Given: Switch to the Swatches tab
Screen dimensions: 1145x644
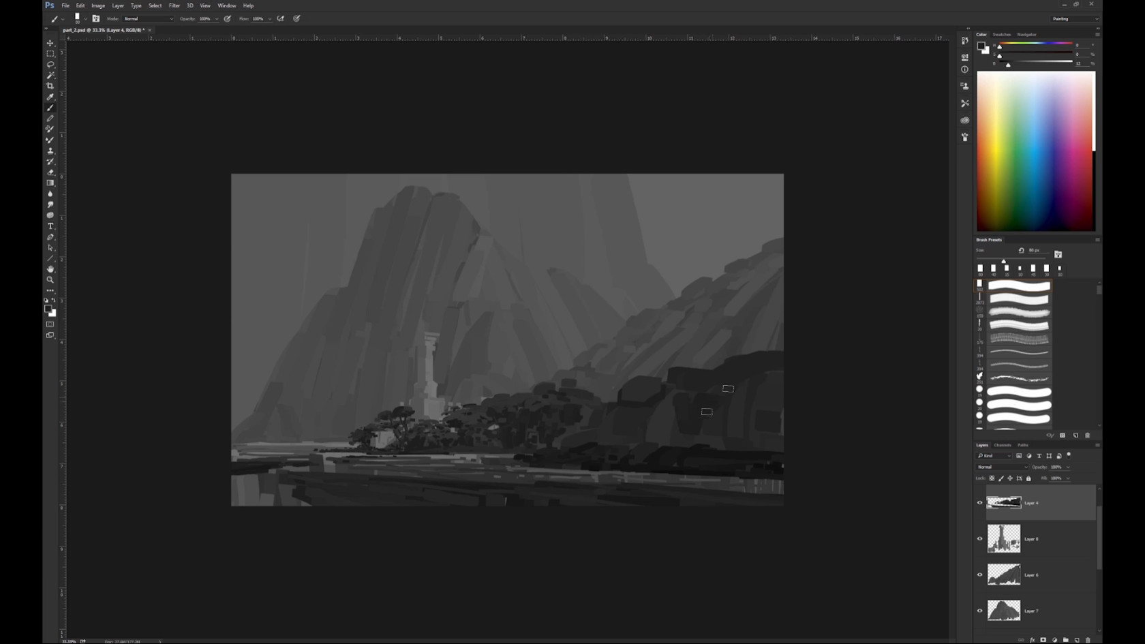Looking at the screenshot, I should (1001, 35).
